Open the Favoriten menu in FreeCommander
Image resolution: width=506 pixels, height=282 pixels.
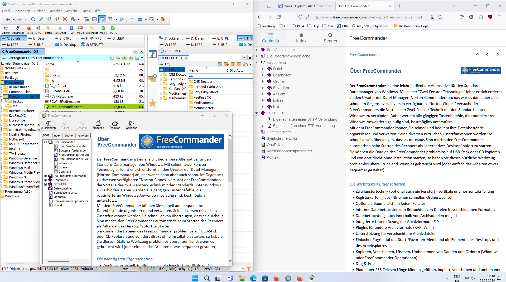[55, 11]
